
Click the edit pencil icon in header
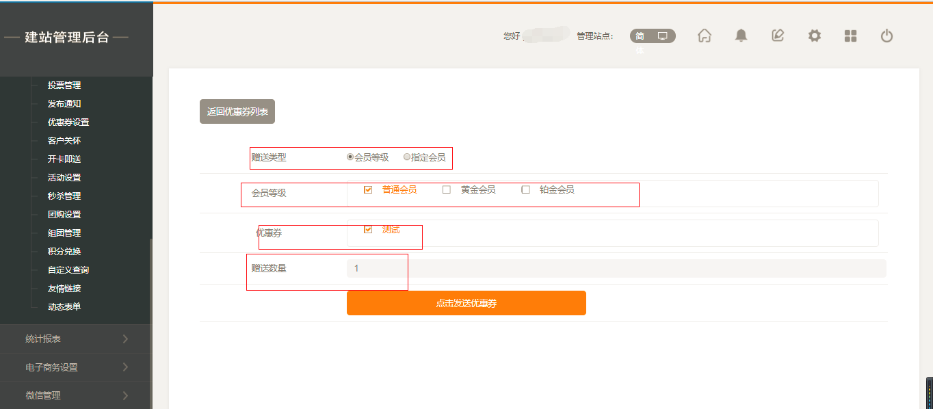coord(778,36)
